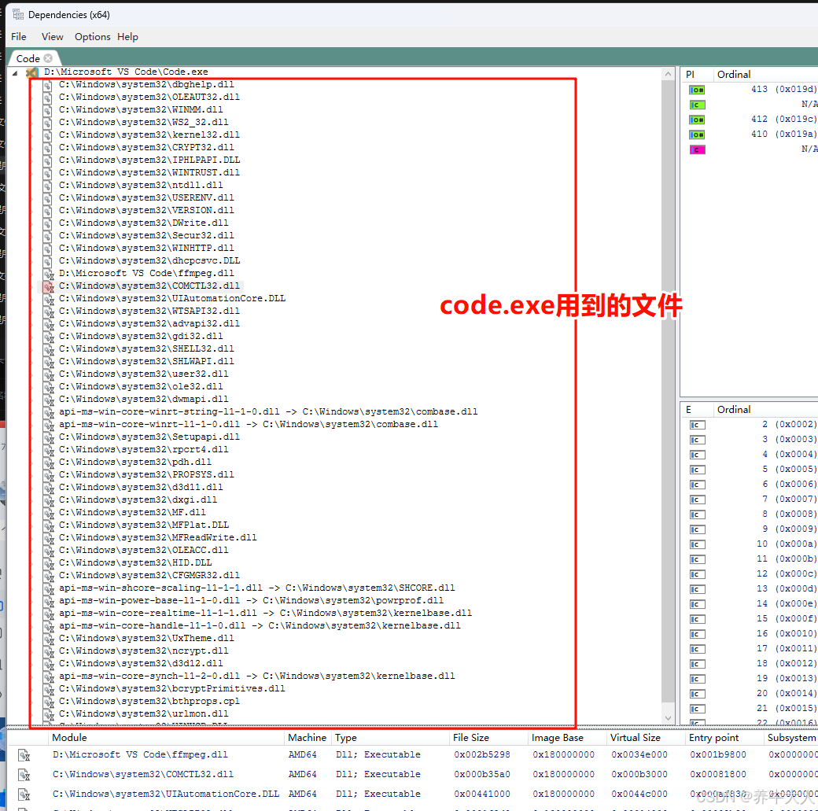Collapse the Code.exe root tree node
This screenshot has height=811, width=818.
[x=15, y=72]
